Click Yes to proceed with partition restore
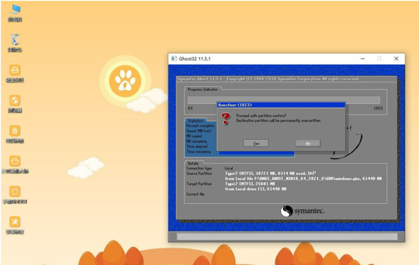 click(256, 143)
